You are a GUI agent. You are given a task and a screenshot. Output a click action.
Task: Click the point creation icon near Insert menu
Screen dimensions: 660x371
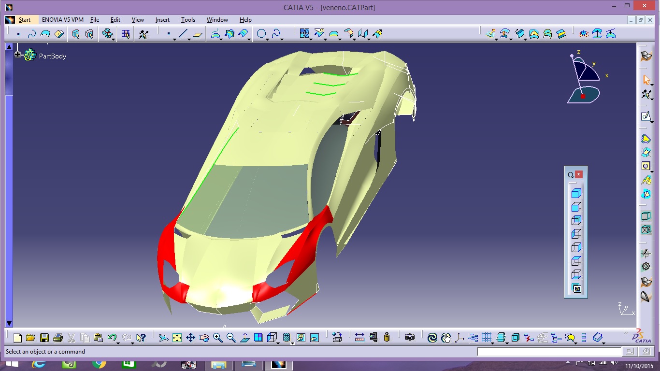pyautogui.click(x=168, y=34)
